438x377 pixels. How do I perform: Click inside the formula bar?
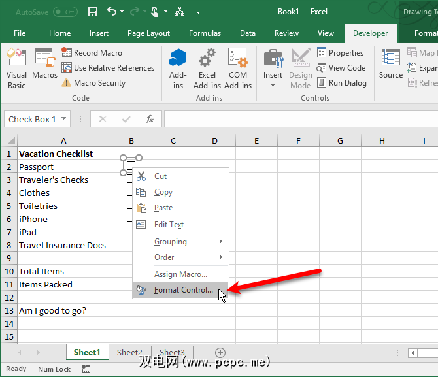tap(294, 119)
